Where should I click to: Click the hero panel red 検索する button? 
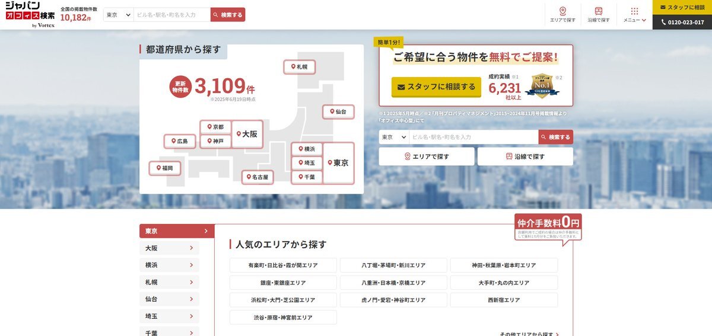tap(556, 137)
